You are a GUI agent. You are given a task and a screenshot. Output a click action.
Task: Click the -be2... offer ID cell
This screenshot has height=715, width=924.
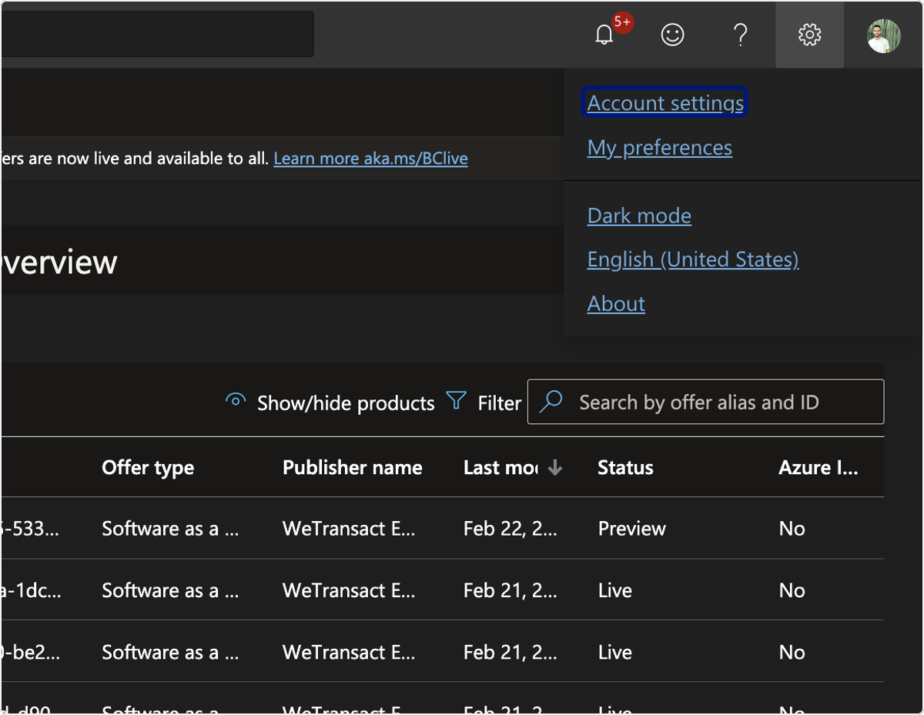[31, 652]
